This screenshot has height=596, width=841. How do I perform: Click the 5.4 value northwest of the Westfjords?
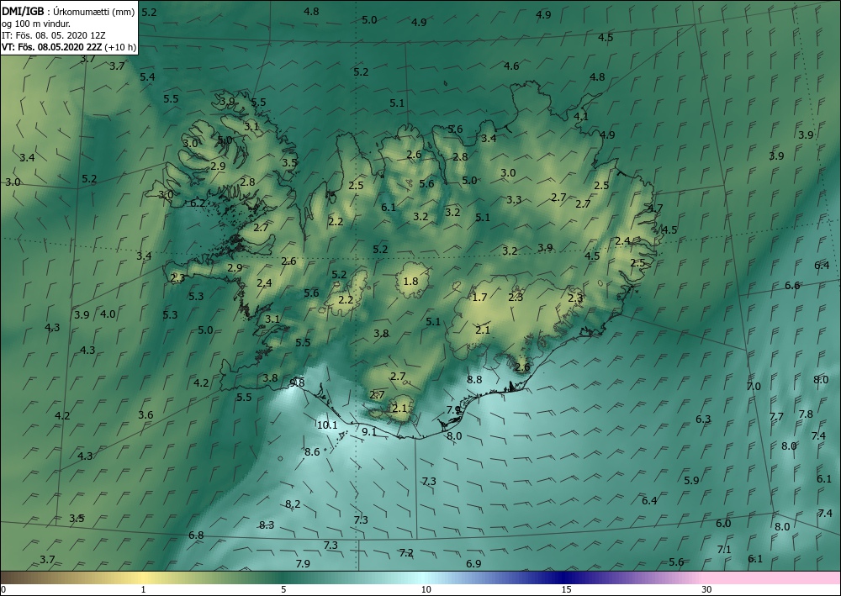pos(147,77)
